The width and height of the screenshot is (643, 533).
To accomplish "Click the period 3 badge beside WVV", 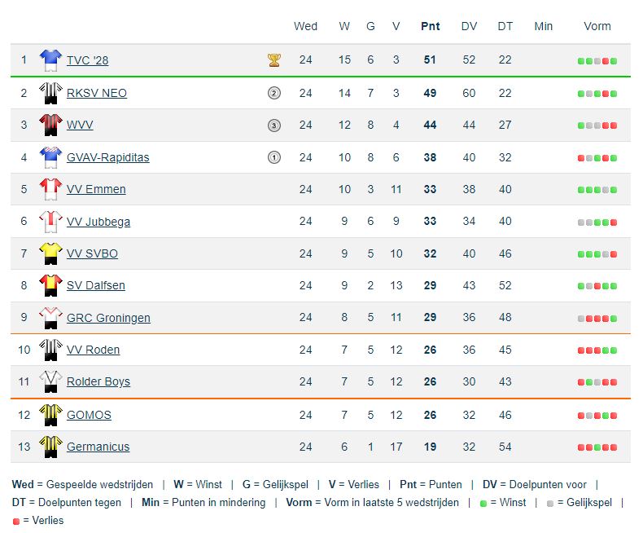I will (274, 126).
